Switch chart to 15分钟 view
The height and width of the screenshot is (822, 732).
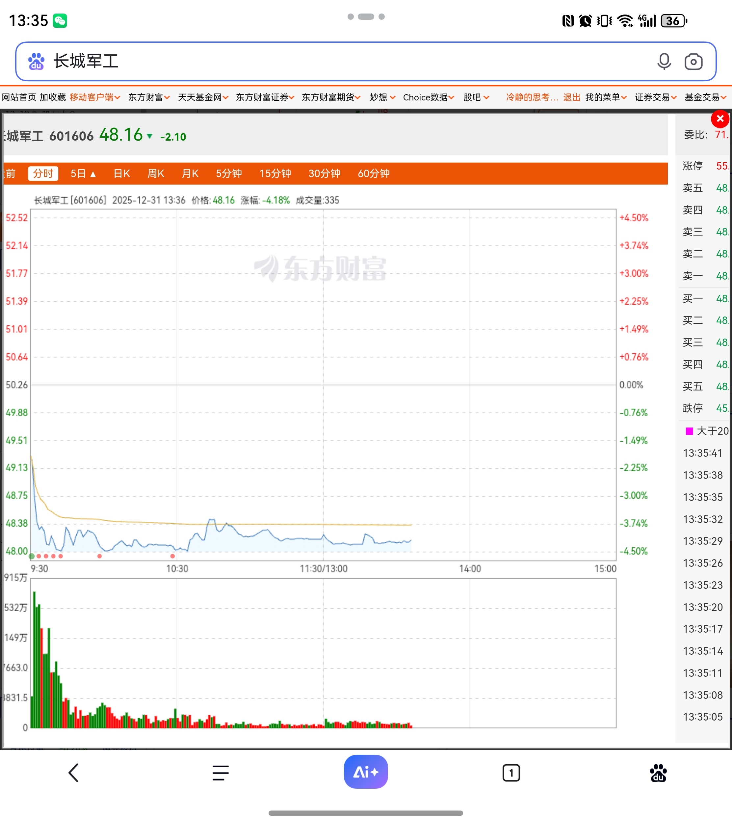click(275, 174)
